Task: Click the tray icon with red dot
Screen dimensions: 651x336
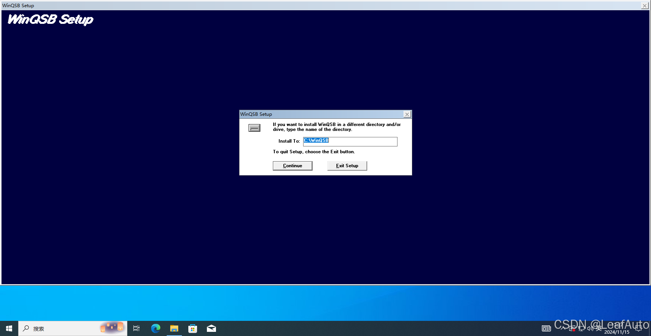Action: [x=572, y=328]
